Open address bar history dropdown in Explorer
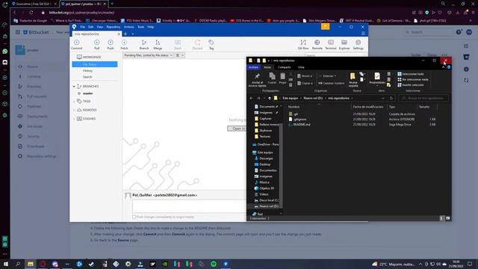Image resolution: width=478 pixels, height=269 pixels. click(383, 98)
